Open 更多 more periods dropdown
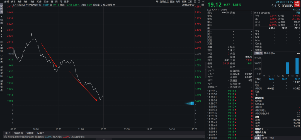This screenshot has width=301, height=140. (66, 1)
